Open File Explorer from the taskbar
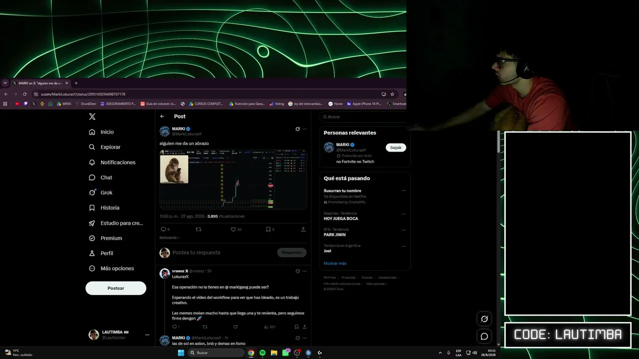639x359 pixels. coord(274,353)
